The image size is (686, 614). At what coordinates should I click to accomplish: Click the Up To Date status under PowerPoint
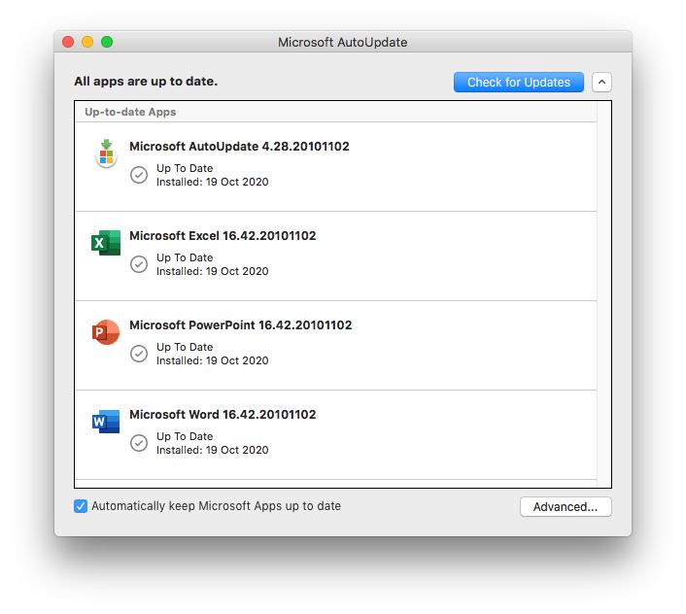(185, 347)
